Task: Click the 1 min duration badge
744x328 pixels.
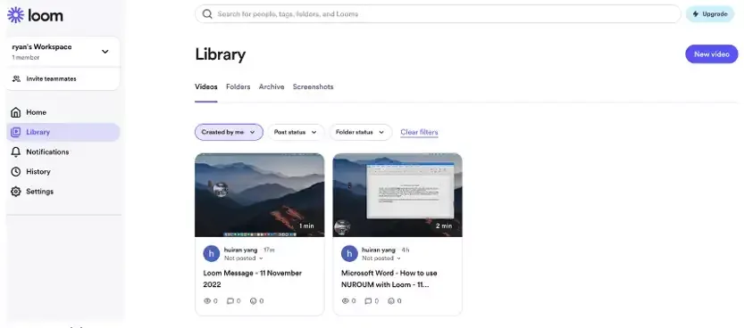Action: pyautogui.click(x=306, y=226)
